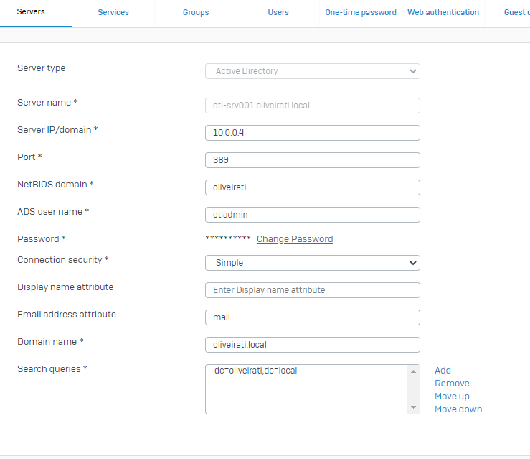This screenshot has height=459, width=530.
Task: Click Add next to search queries
Action: [443, 371]
